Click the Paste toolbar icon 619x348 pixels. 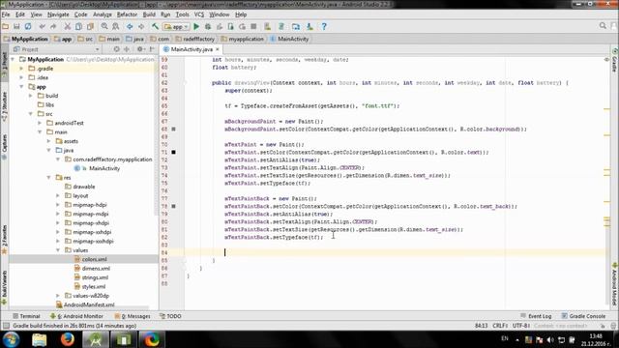pos(90,26)
